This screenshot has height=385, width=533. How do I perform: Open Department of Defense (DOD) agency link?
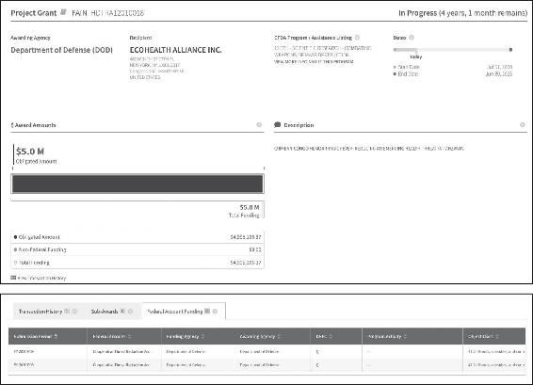tap(61, 50)
